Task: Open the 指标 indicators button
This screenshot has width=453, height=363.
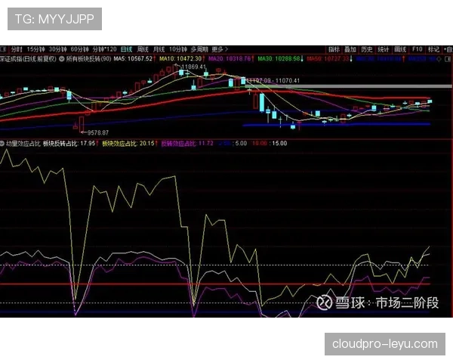Action: 334,49
